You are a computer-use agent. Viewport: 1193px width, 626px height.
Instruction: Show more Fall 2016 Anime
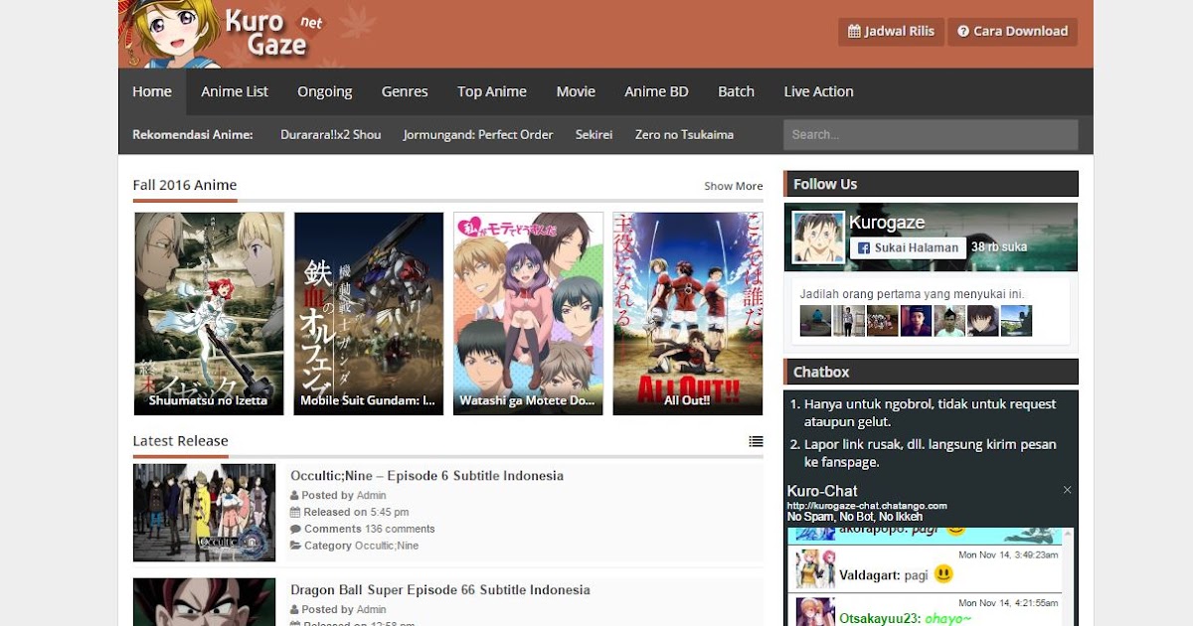(x=734, y=186)
